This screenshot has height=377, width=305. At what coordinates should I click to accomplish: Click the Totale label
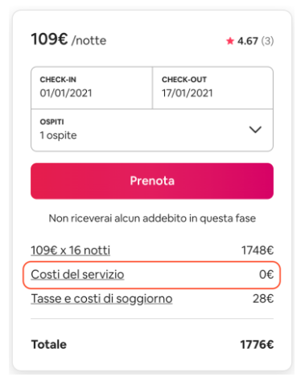point(49,345)
